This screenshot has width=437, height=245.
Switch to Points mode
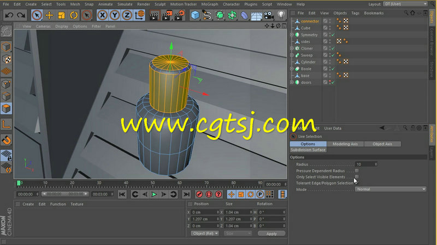[6, 84]
